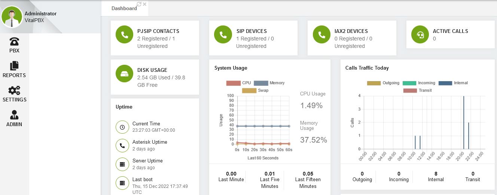
Task: Click the Active Calls headset icon
Action: pos(420,35)
